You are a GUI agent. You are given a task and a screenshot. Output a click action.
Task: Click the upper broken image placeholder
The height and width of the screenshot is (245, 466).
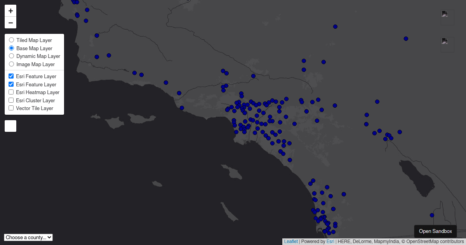[447, 17]
